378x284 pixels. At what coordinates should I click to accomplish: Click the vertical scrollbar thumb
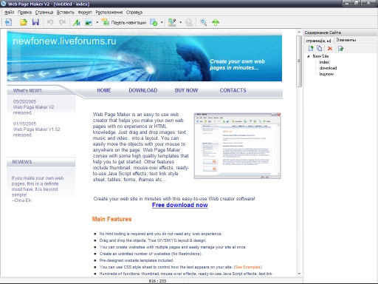(x=299, y=61)
